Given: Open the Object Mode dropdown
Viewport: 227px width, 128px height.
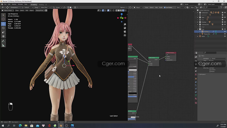Looking at the screenshot, I should tap(7, 10).
